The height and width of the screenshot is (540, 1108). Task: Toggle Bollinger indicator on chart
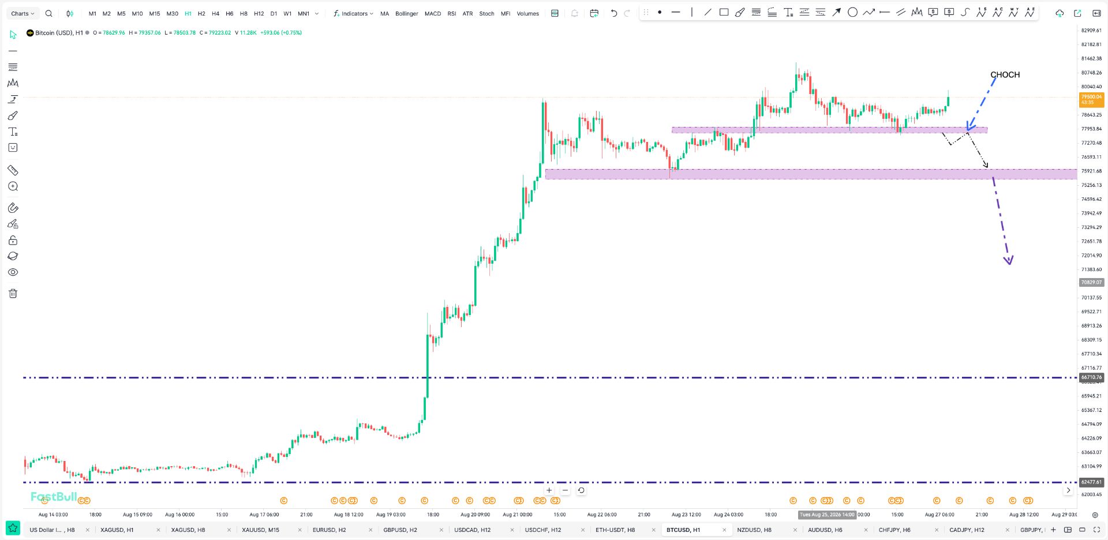407,14
